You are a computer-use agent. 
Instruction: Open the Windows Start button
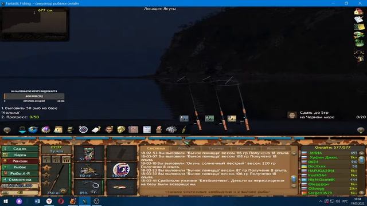point(6,201)
